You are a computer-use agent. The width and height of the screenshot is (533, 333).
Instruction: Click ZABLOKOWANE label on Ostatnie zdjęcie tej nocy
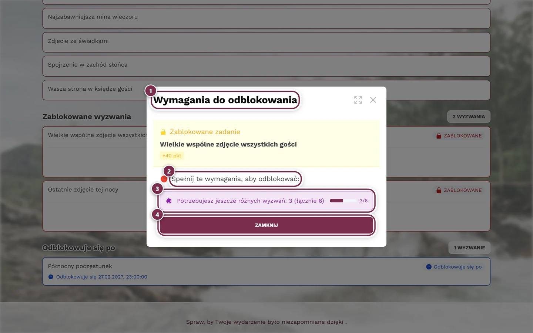click(463, 190)
